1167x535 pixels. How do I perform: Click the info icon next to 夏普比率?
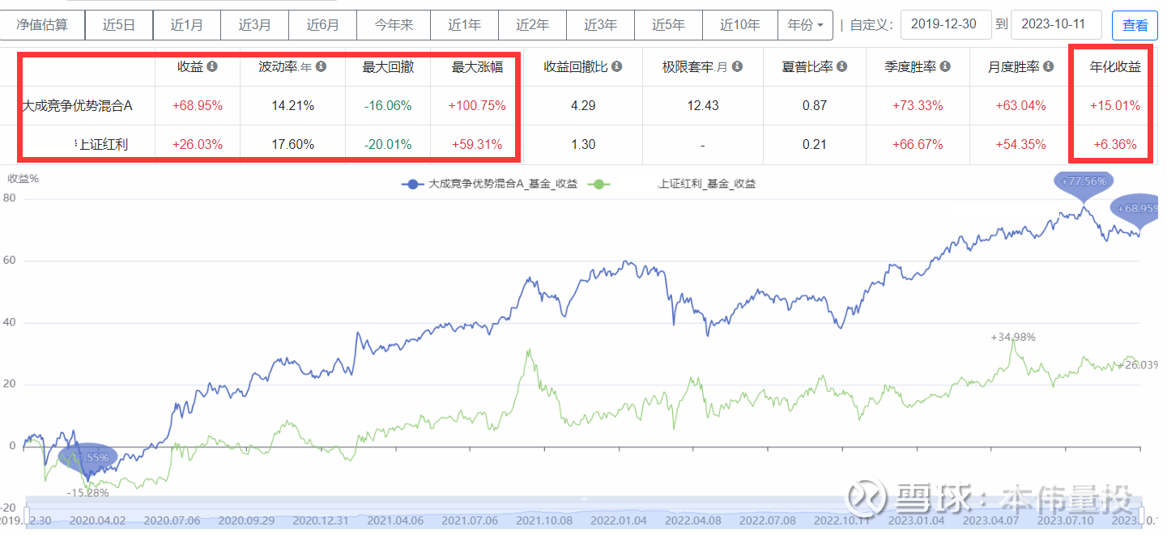click(x=842, y=66)
